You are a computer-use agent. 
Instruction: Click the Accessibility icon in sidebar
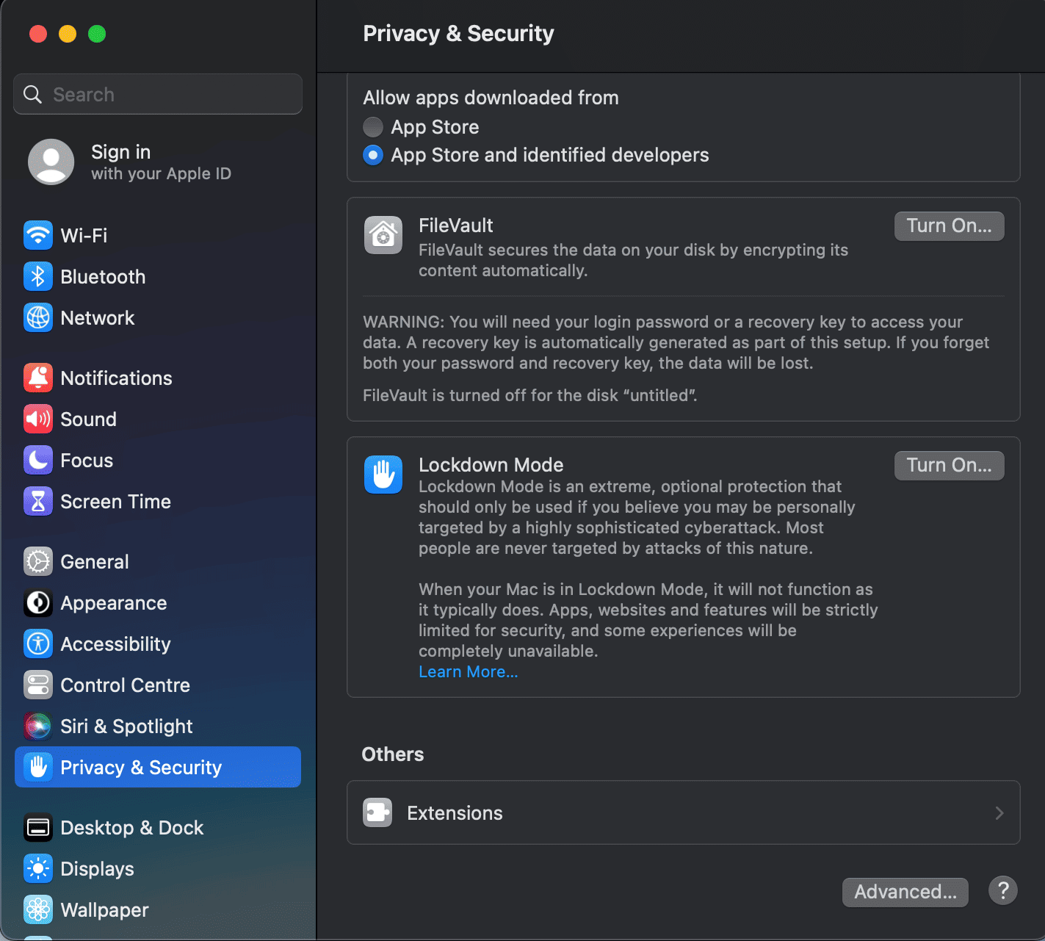point(38,643)
